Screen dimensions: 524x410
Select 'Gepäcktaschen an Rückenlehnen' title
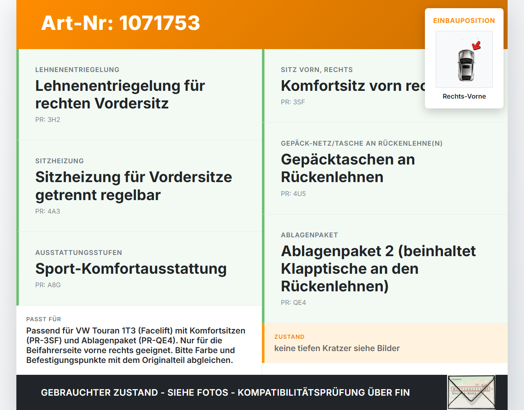pyautogui.click(x=348, y=168)
